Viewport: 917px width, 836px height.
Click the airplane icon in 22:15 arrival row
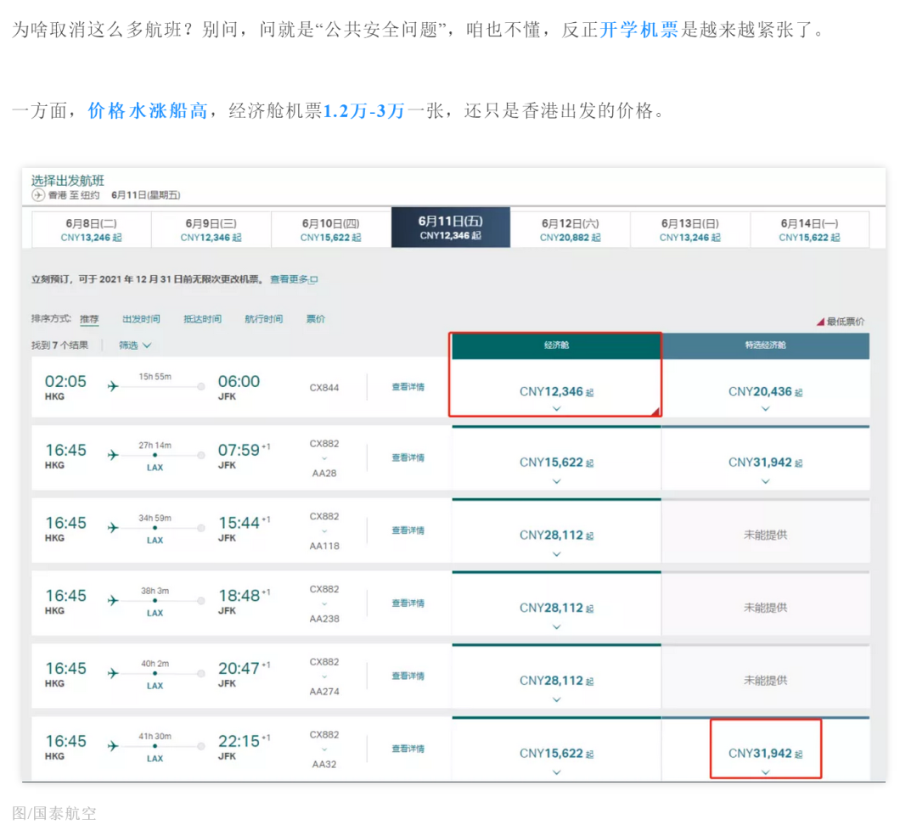[113, 746]
